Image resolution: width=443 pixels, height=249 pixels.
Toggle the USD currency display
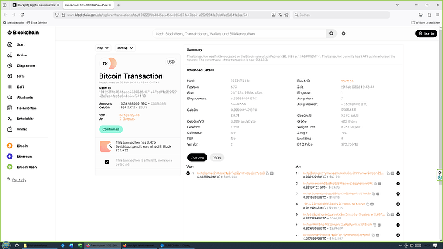(171, 62)
